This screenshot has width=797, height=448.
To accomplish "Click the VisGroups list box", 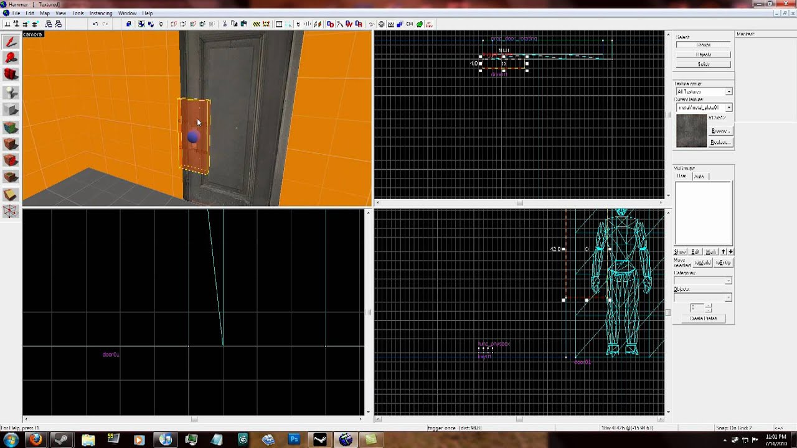I will click(704, 213).
